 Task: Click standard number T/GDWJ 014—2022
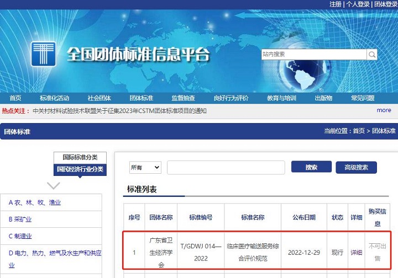tap(201, 252)
